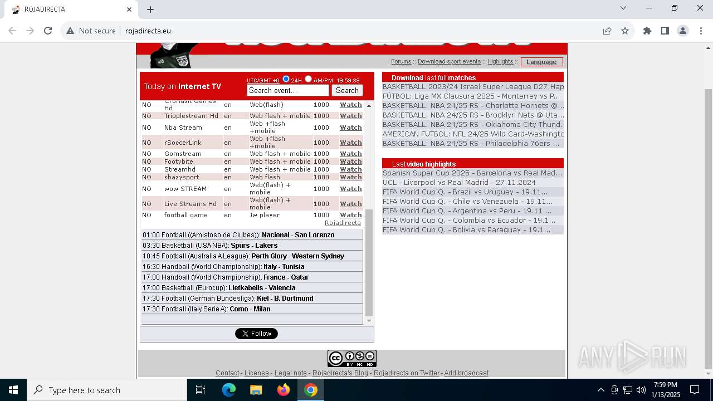
Task: Expand the Perth Glory - Western Sydney event
Action: (252, 256)
